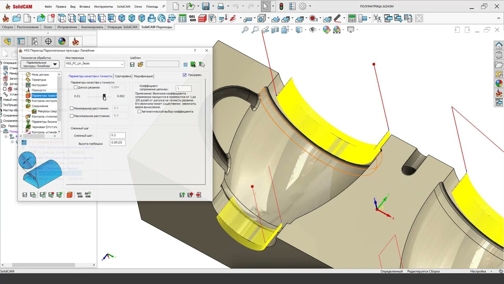Screen dimensions: 504x284
Task: Enable the Допуск резания checkbox
Action: coord(76,88)
